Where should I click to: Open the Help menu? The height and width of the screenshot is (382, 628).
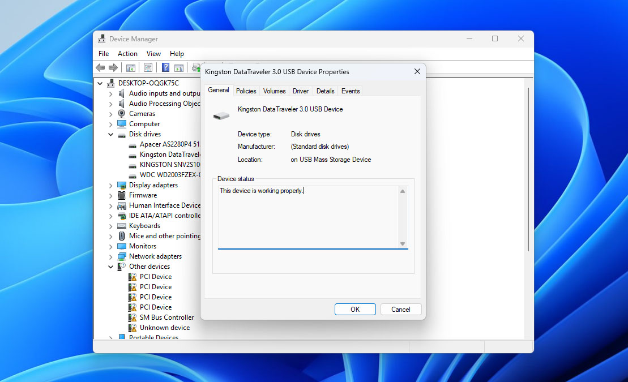[x=177, y=54]
